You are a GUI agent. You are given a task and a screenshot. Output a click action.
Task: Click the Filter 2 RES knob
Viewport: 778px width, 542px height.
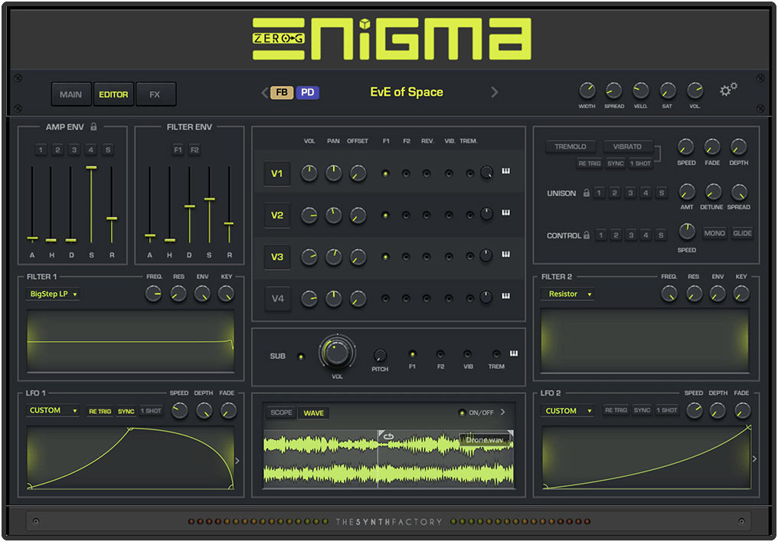(694, 294)
